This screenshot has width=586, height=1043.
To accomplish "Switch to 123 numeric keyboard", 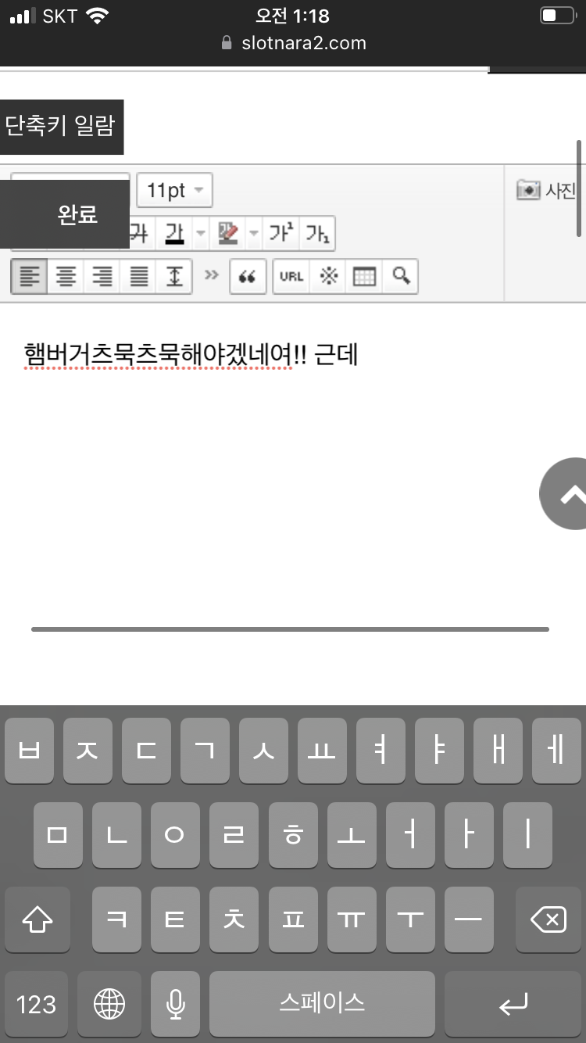I will (37, 1004).
